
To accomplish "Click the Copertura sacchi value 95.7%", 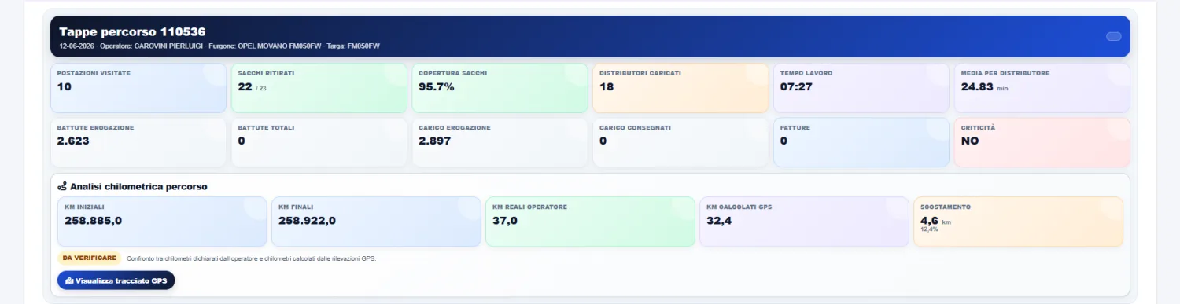I will pos(437,86).
